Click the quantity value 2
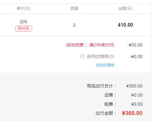The width and height of the screenshot is (152, 121). (74, 25)
